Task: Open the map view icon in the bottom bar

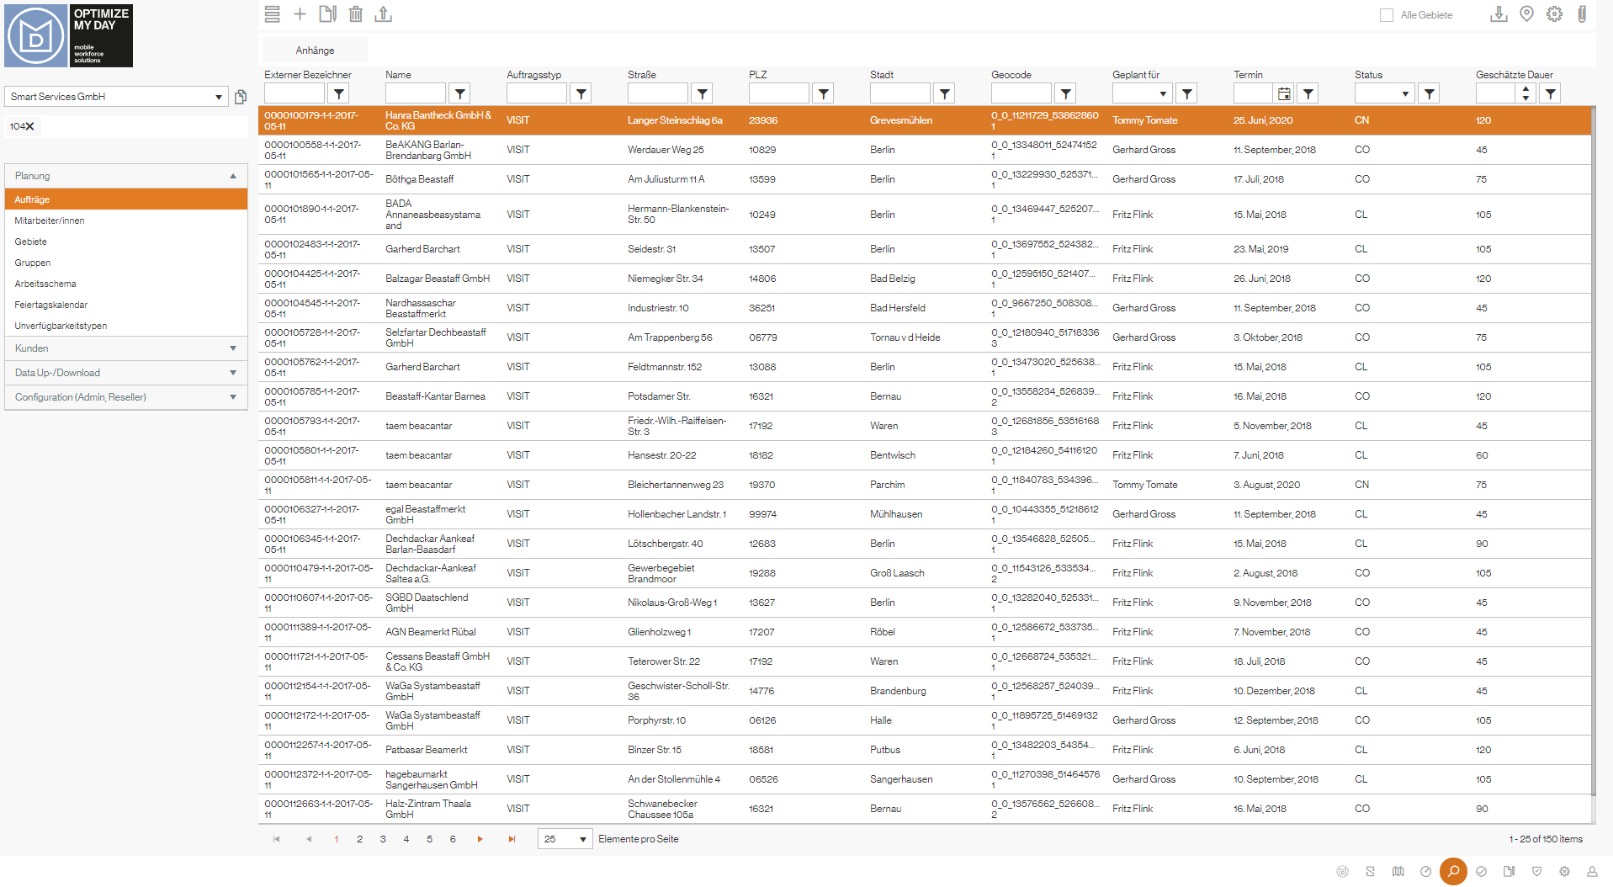Action: (1398, 872)
